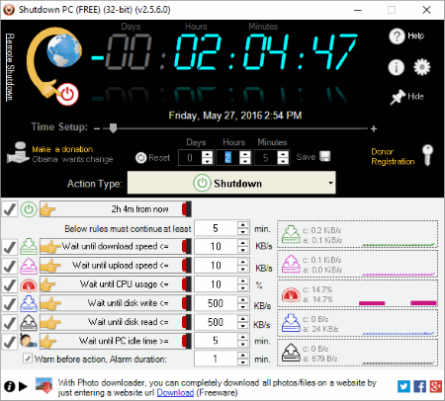Increase Days with the up arrow
Screen dimensions: 445x401
pyautogui.click(x=207, y=154)
